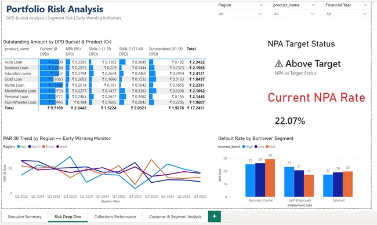Image resolution: width=377 pixels, height=225 pixels.
Task: Select the South region legend marker
Action: pos(43,146)
